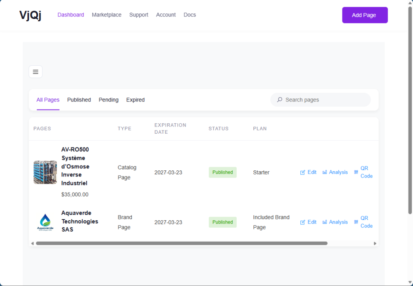Click Analysis chart icon for Aquaverde Technologies

(x=325, y=222)
